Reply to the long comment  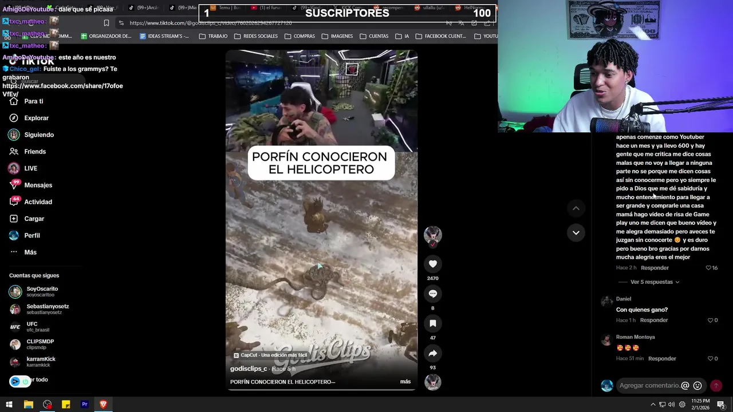coord(655,268)
